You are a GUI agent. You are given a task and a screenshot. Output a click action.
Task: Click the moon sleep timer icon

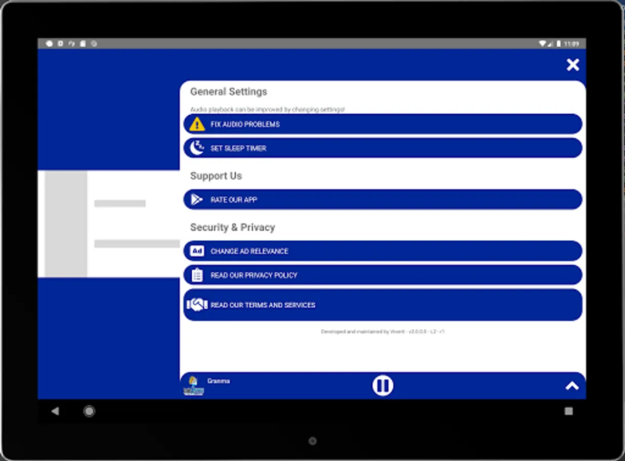[x=197, y=148]
